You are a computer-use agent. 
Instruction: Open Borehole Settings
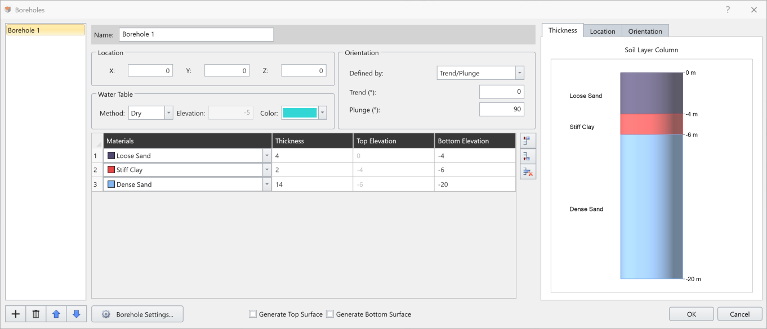(137, 314)
